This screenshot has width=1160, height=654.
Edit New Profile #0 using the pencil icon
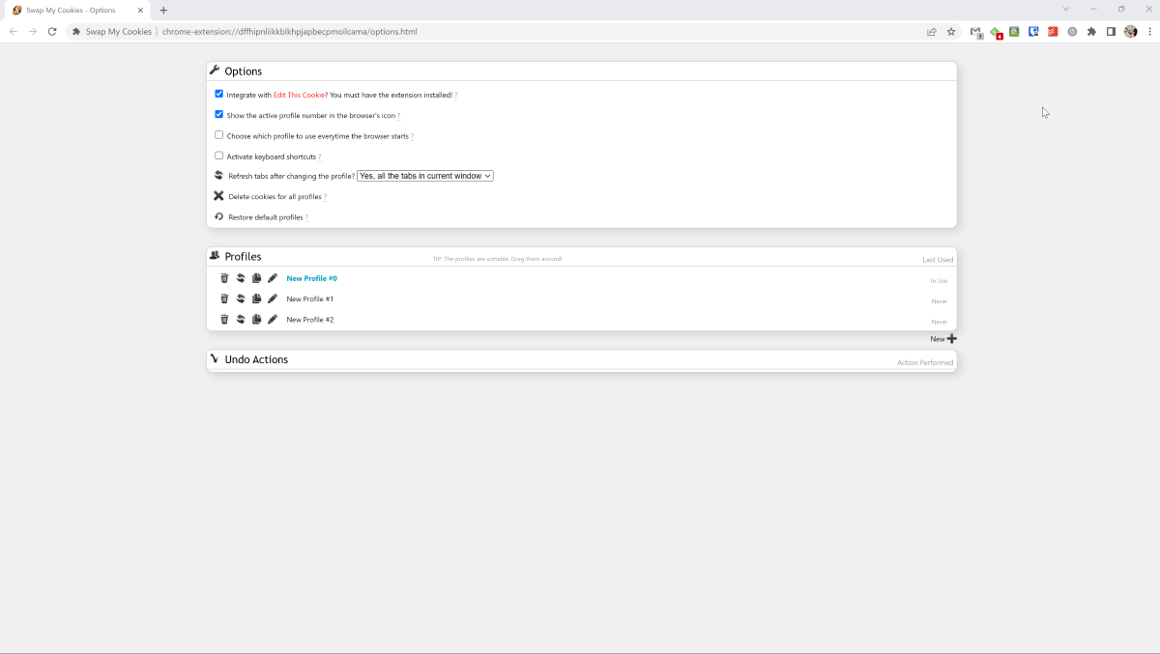[272, 278]
